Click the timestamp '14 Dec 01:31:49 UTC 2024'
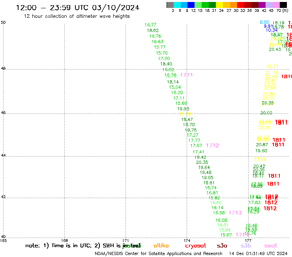 [258, 253]
